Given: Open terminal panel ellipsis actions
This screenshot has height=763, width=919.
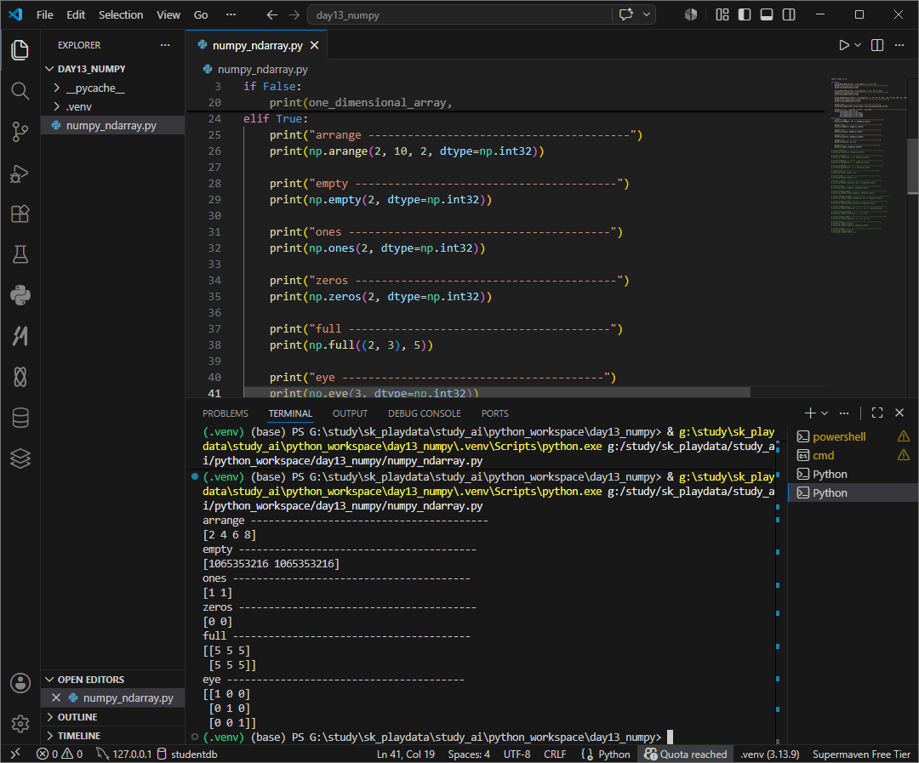Looking at the screenshot, I should (844, 413).
